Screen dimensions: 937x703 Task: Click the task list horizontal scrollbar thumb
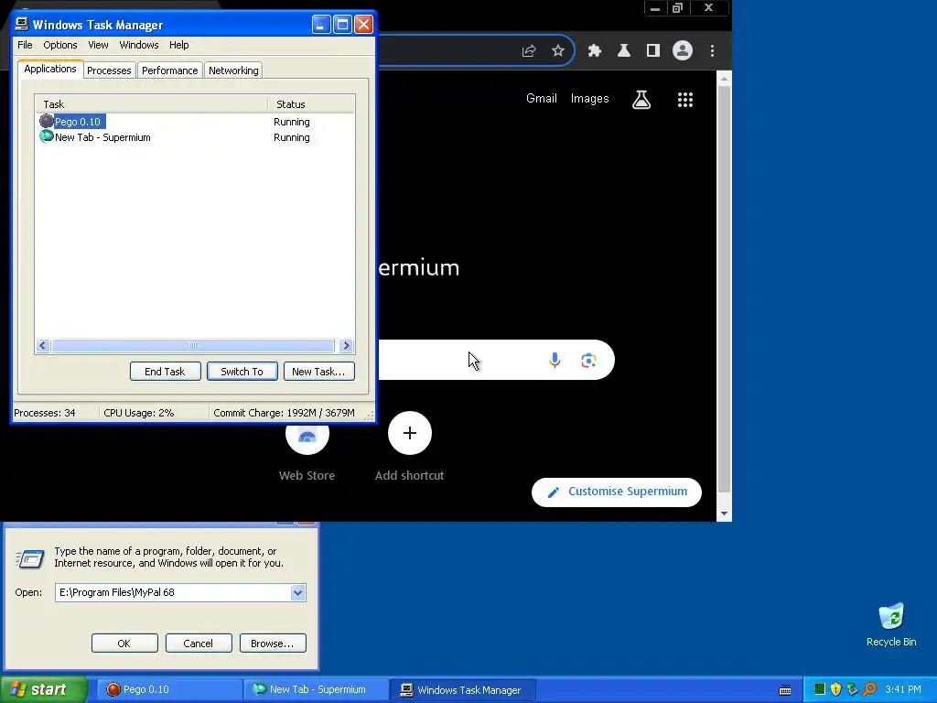tap(192, 345)
